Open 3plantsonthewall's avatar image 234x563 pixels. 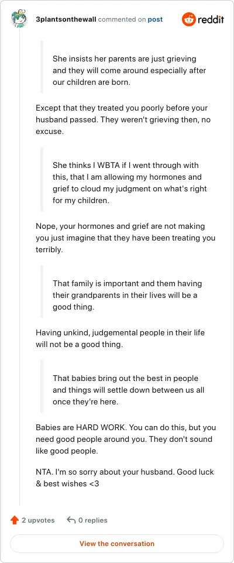(20, 19)
